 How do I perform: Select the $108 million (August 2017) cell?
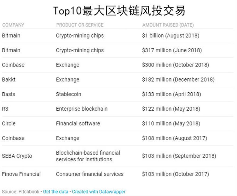tap(175, 138)
